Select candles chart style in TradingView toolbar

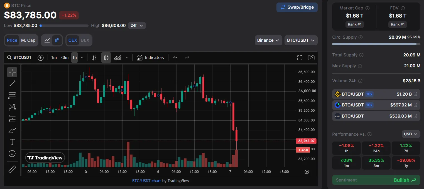pyautogui.click(x=106, y=58)
